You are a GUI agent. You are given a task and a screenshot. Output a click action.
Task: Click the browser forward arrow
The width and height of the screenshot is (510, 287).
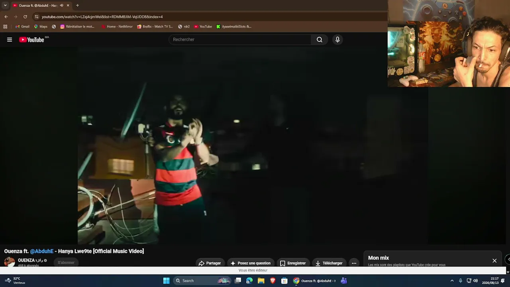click(x=16, y=17)
